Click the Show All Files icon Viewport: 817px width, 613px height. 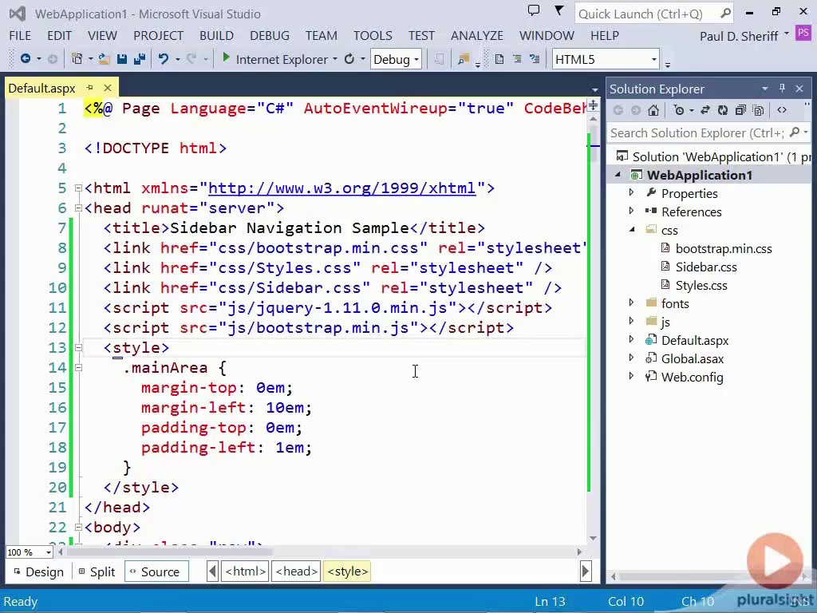(x=759, y=110)
